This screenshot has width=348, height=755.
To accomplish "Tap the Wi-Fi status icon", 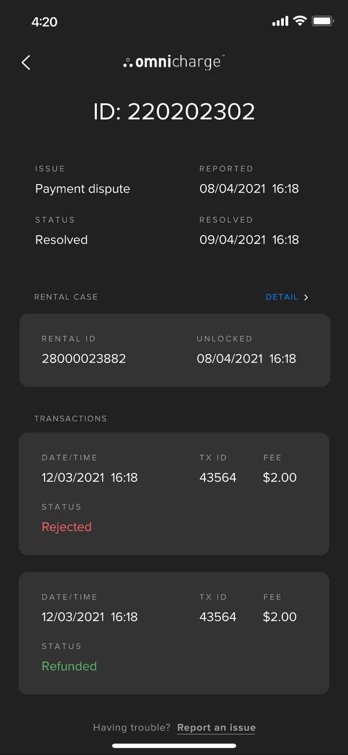I will pyautogui.click(x=300, y=21).
